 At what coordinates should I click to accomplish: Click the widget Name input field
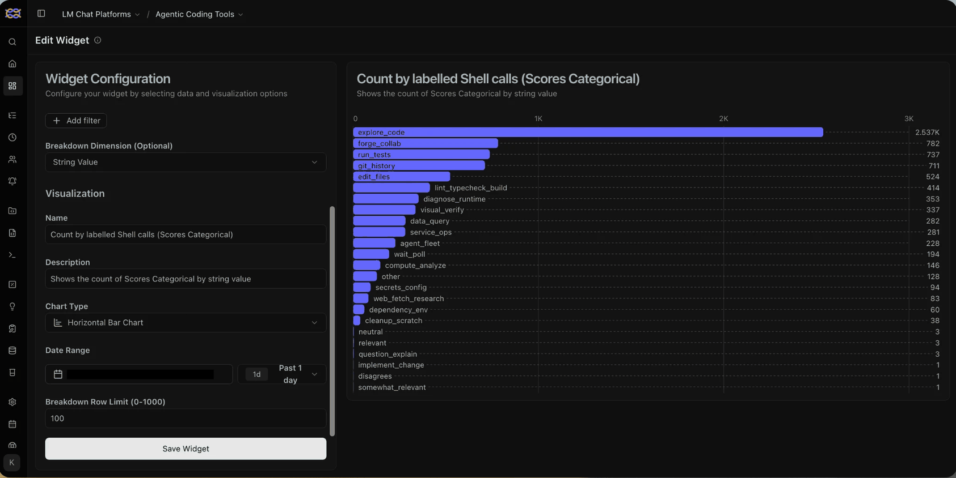[x=186, y=234]
